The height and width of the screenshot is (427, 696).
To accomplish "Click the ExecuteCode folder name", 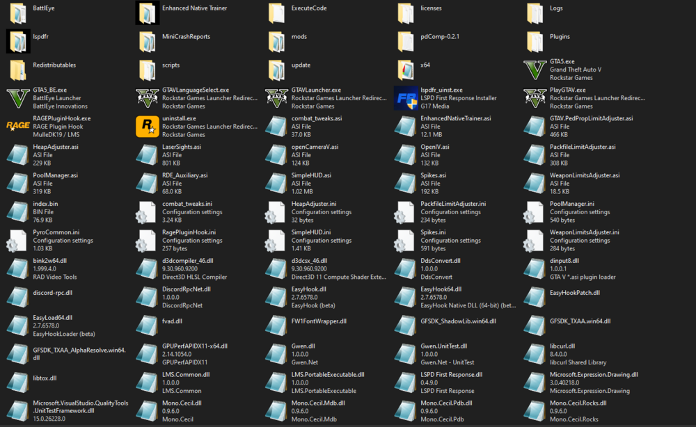I will [x=309, y=8].
